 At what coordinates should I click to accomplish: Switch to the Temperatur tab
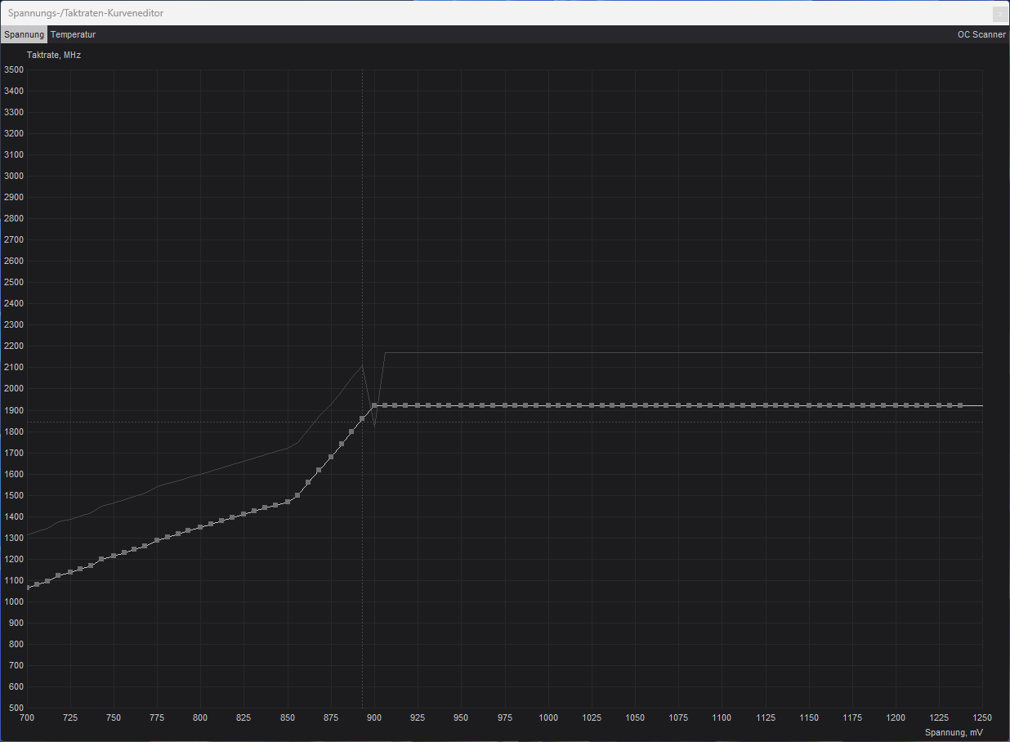coord(73,35)
